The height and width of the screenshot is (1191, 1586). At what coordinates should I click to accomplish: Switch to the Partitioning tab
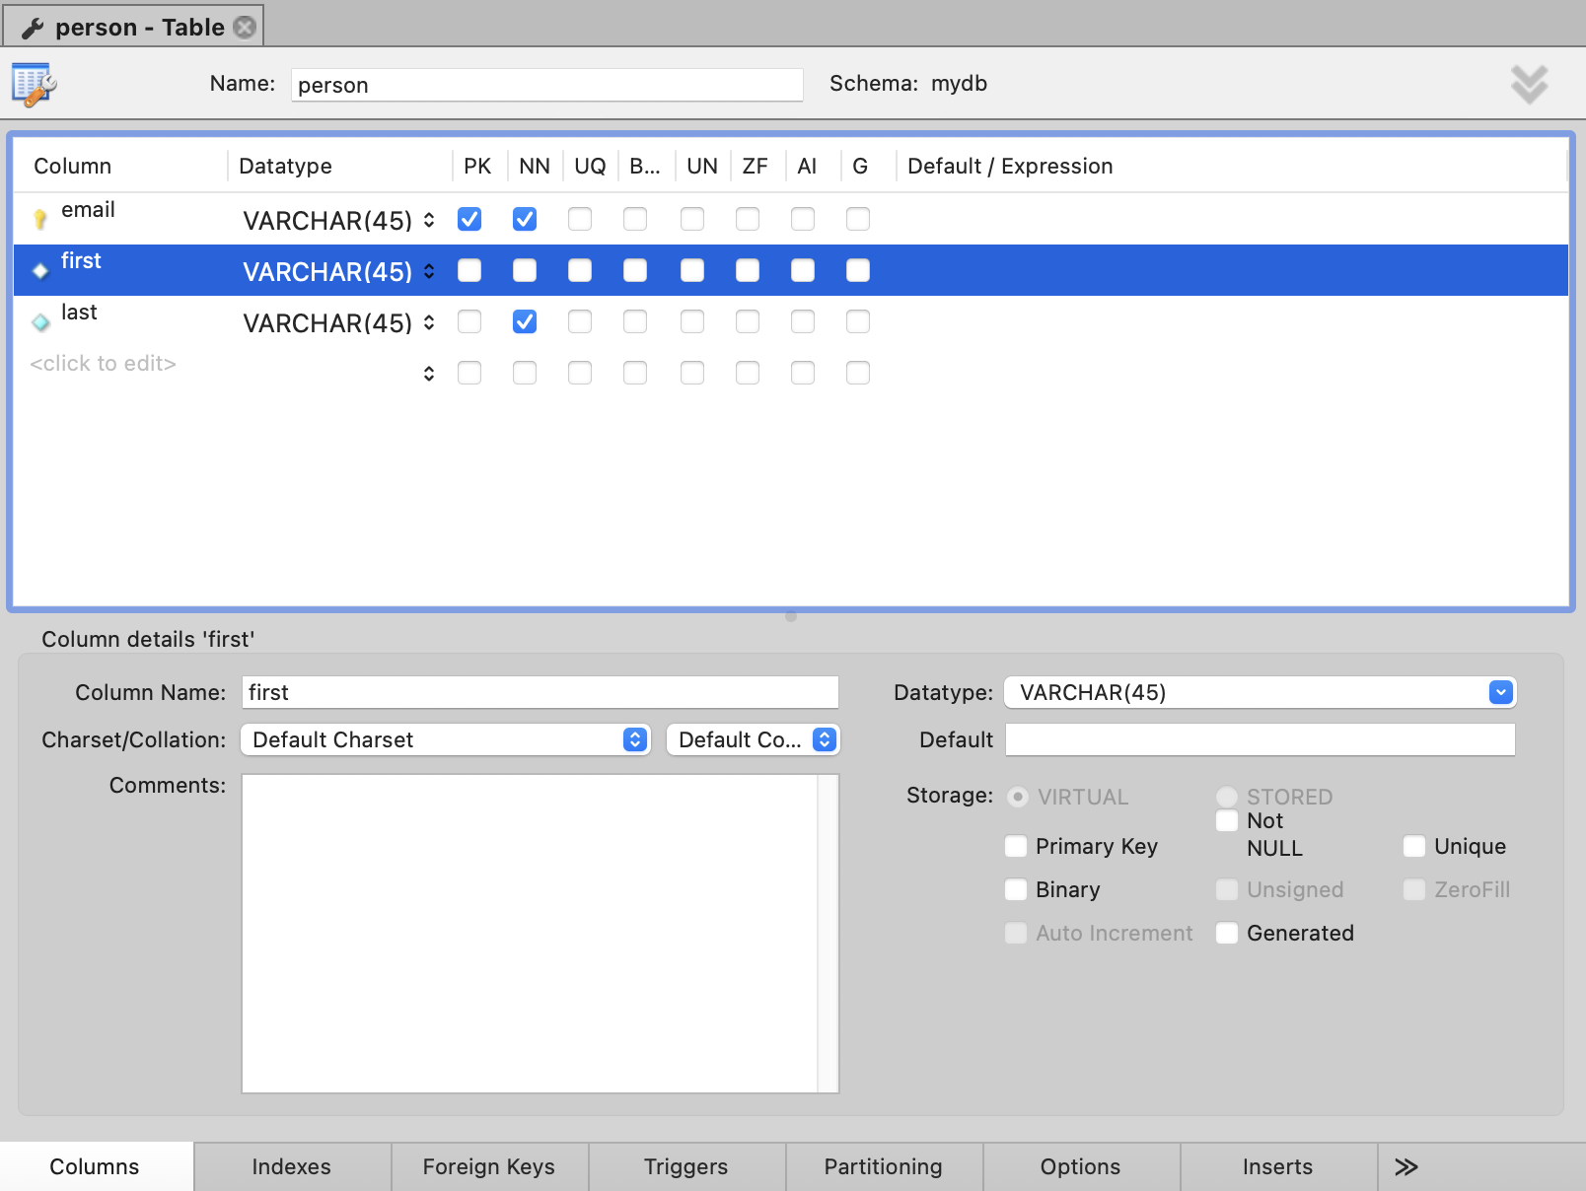coord(884,1167)
